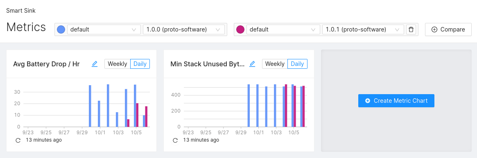Select Daily view for Avg Battery Drop
Viewport: 477px width, 158px height.
[x=140, y=64]
